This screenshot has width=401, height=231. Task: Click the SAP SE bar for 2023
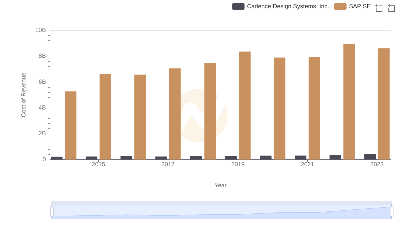(384, 104)
